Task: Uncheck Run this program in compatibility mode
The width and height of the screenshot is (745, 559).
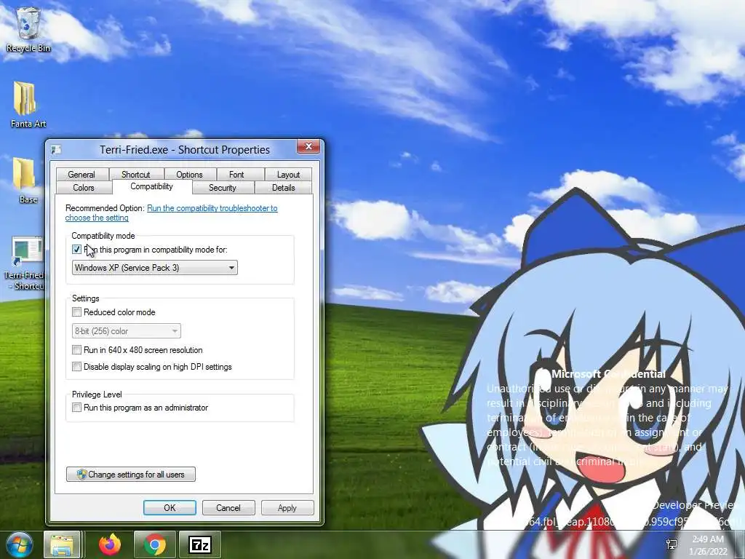Action: 76,250
